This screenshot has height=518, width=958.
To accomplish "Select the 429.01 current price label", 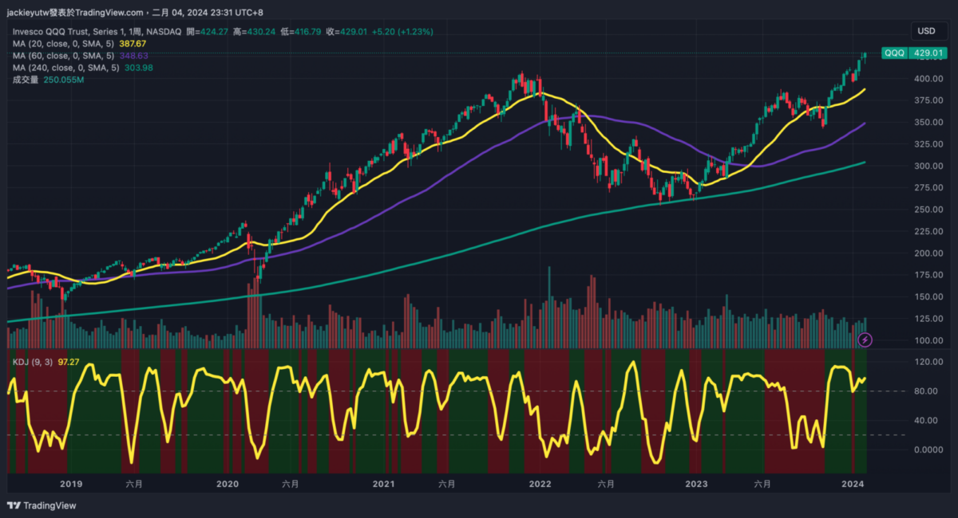I will [x=928, y=53].
